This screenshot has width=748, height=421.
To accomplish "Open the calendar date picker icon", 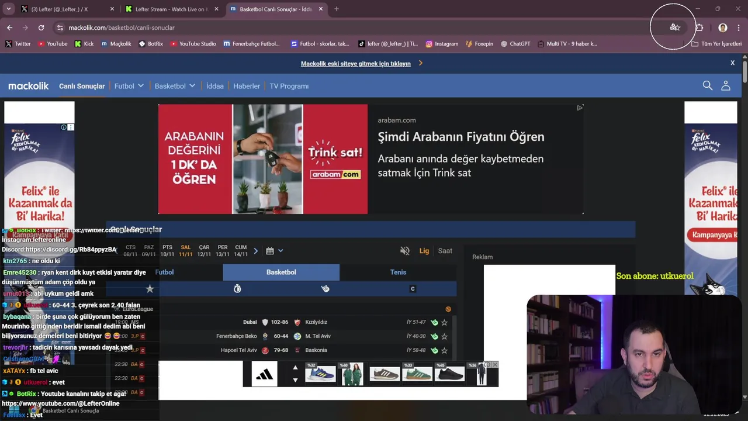I will (x=270, y=251).
